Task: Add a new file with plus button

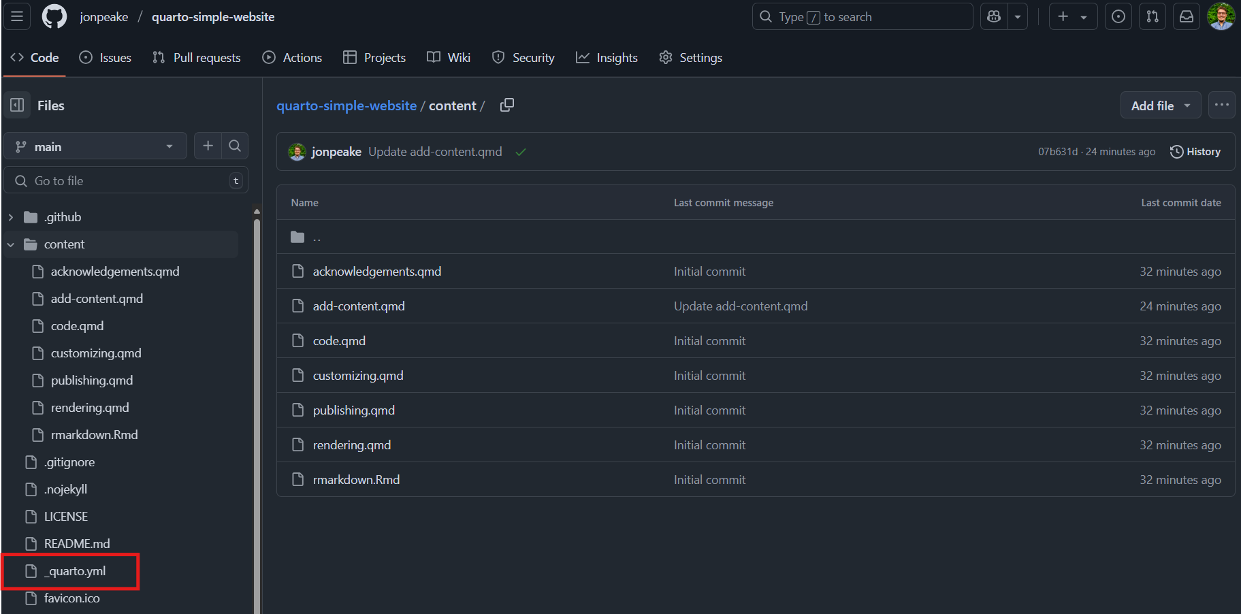Action: point(208,146)
